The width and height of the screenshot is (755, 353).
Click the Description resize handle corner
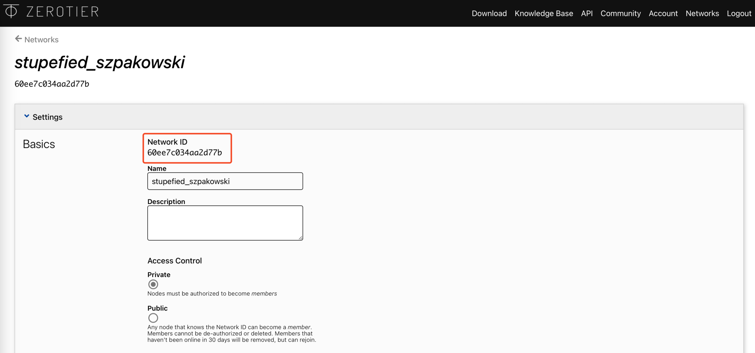click(300, 238)
